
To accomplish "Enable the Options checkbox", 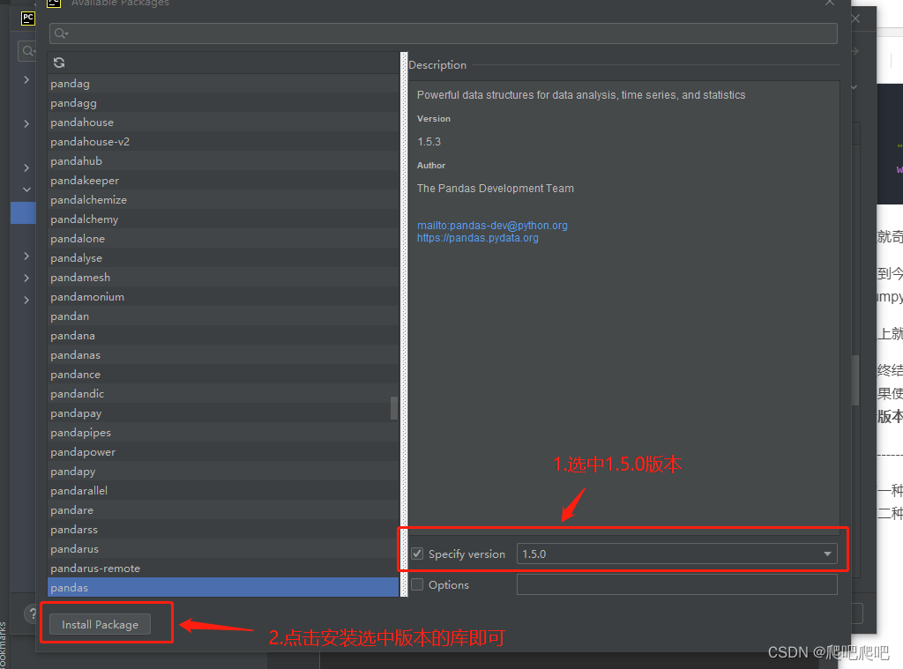I will point(417,584).
